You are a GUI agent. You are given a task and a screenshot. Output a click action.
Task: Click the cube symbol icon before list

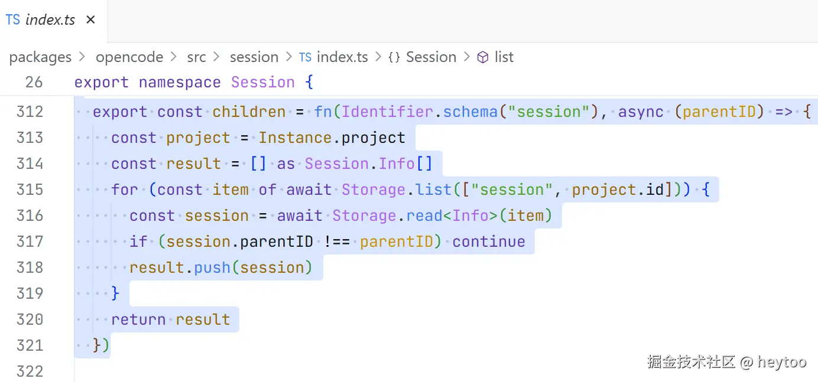(483, 57)
